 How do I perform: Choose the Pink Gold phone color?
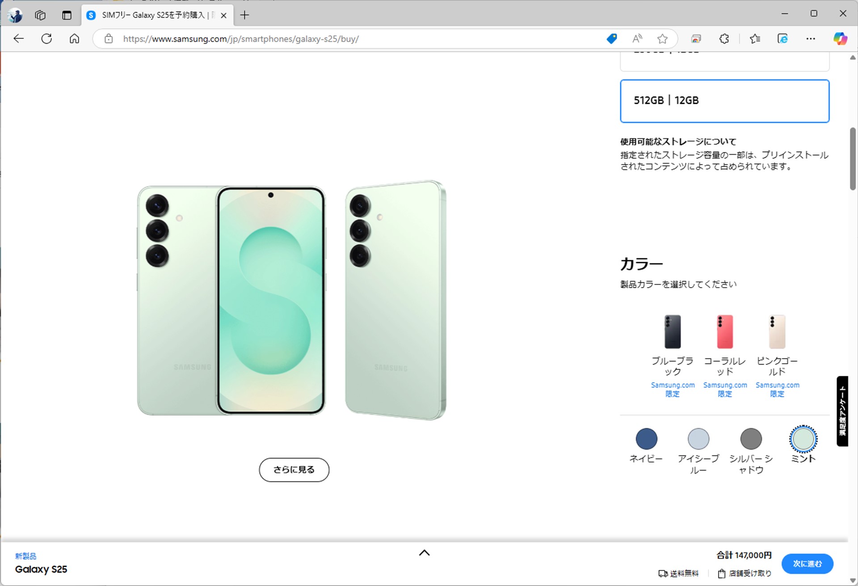tap(777, 331)
